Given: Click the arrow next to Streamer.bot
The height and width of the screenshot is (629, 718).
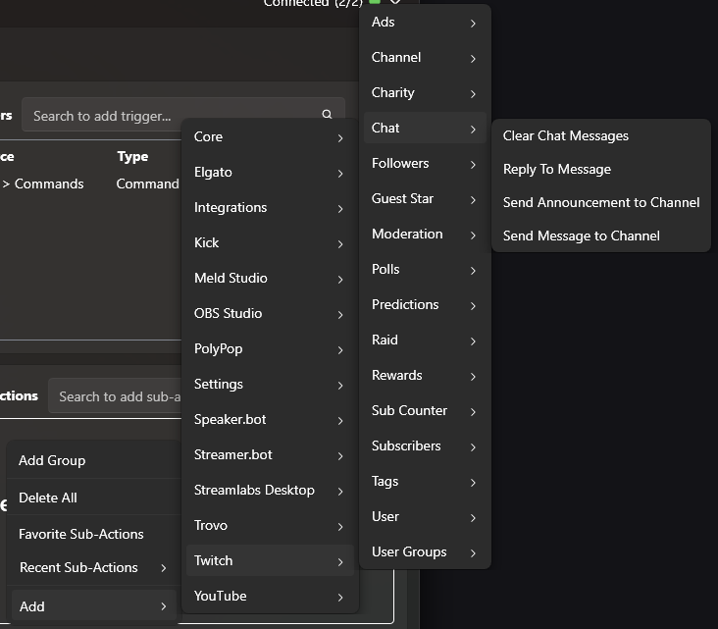Looking at the screenshot, I should (x=340, y=455).
